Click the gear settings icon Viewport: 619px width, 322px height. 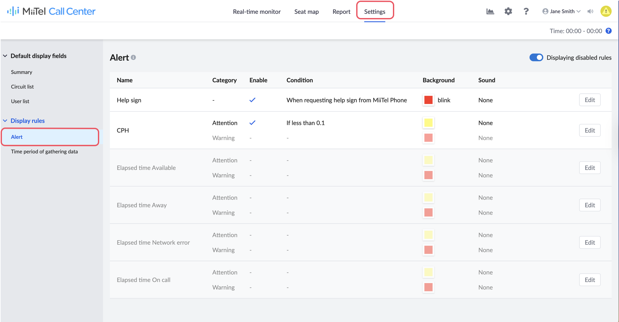508,12
